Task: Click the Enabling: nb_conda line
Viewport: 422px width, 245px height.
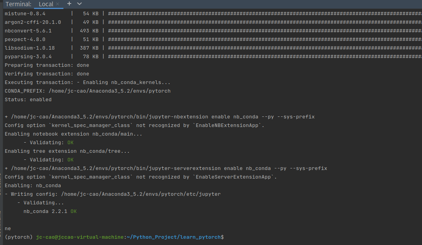Action: coord(32,185)
